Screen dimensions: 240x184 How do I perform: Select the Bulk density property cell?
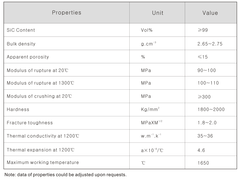pyautogui.click(x=21, y=44)
